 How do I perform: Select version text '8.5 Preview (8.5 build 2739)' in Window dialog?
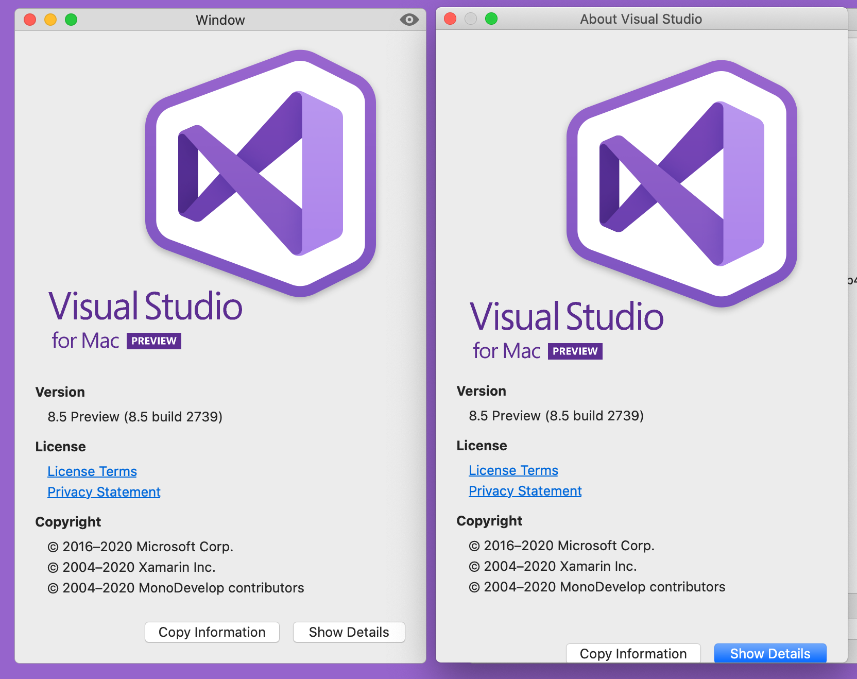135,417
